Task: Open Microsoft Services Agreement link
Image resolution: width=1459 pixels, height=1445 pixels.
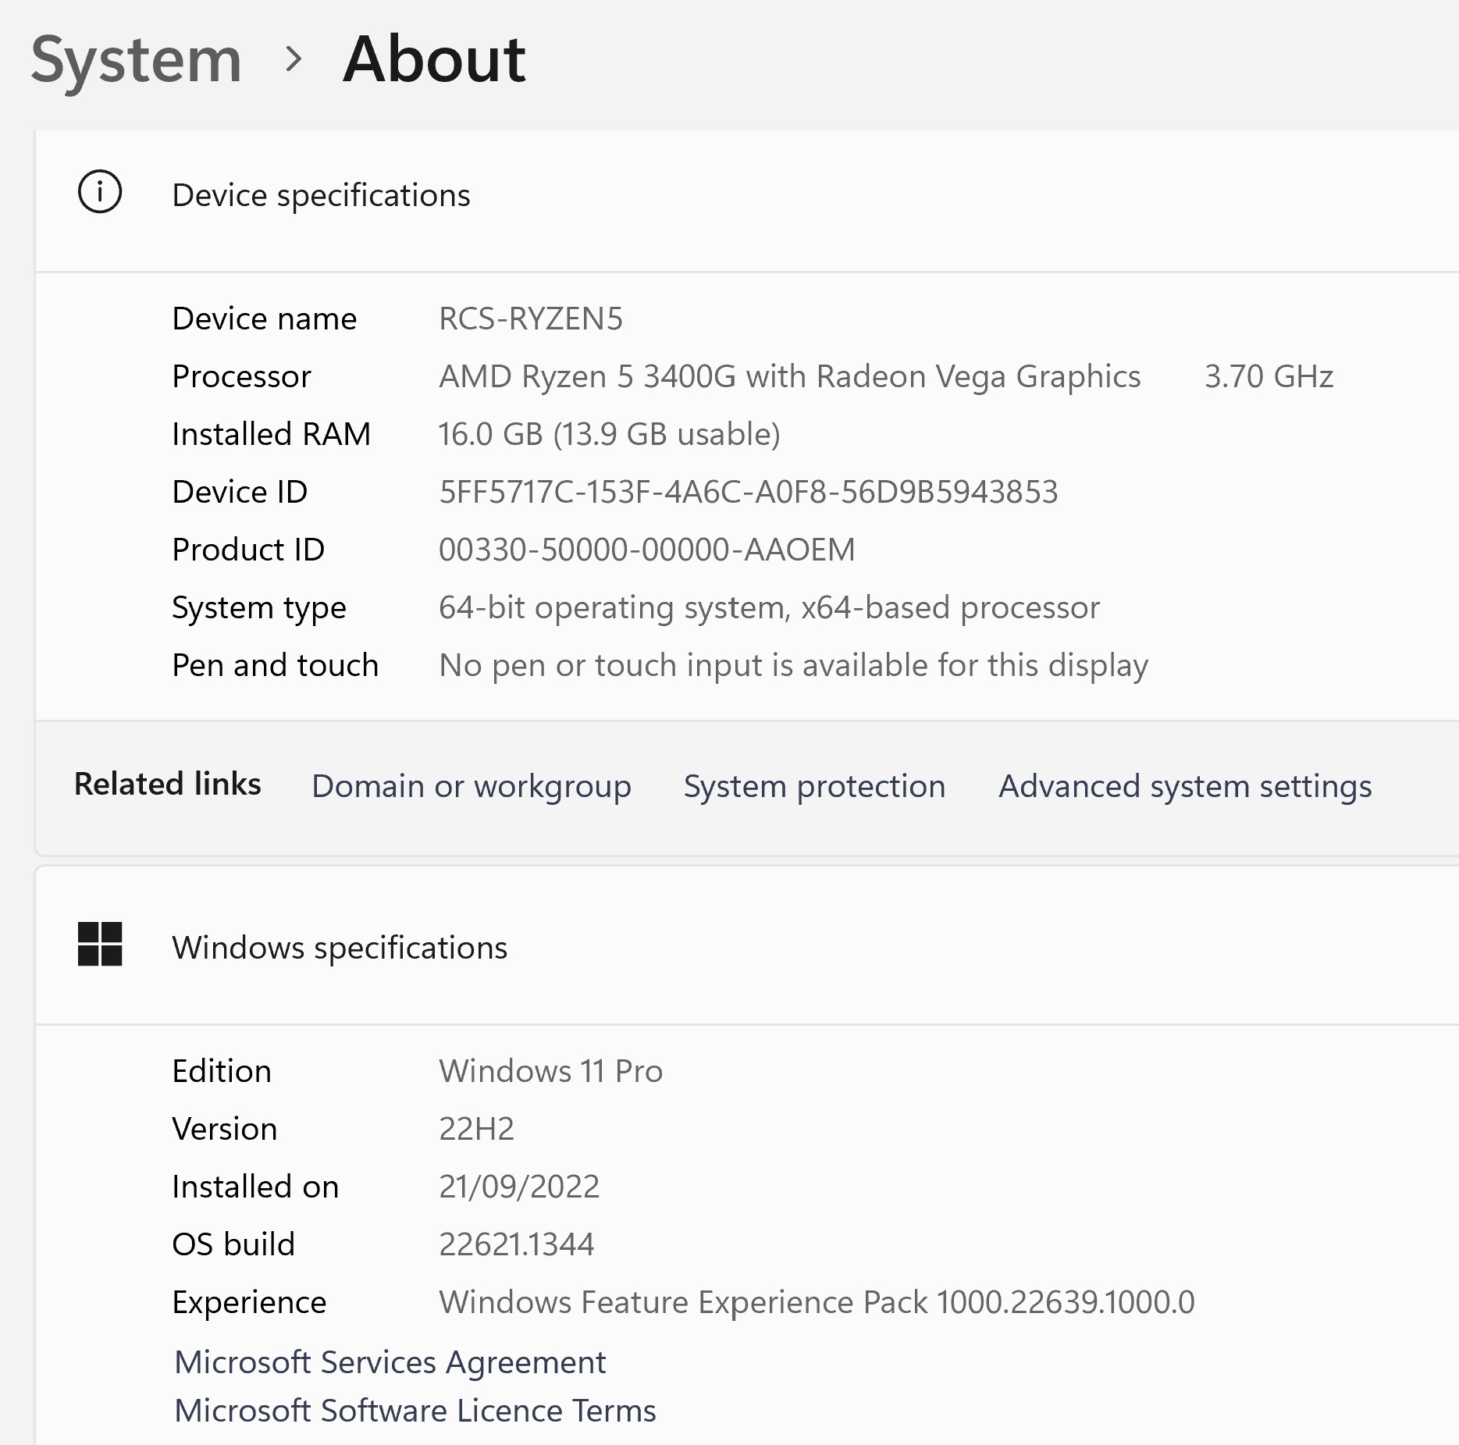Action: 390,1362
